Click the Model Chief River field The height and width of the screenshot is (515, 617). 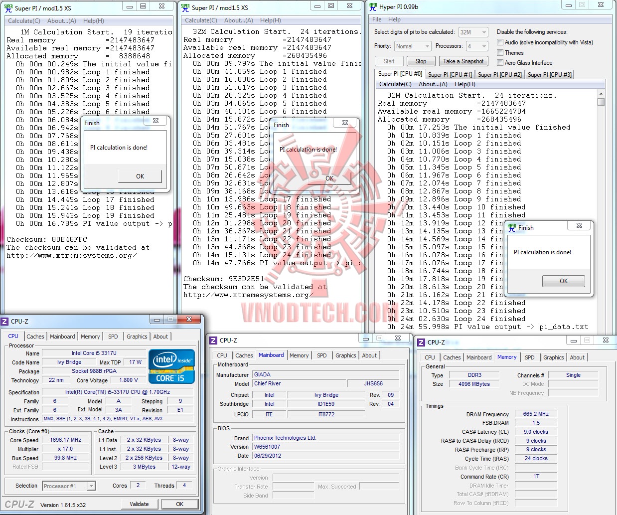299,383
